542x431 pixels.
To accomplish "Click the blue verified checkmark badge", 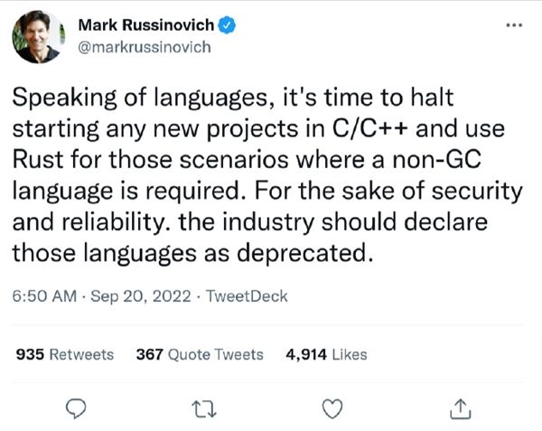I will click(x=227, y=25).
